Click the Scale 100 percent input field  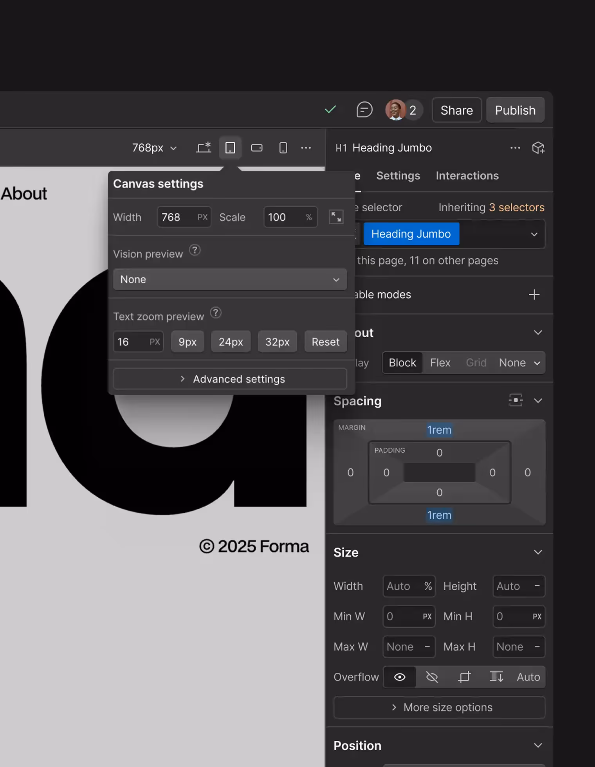(x=290, y=217)
